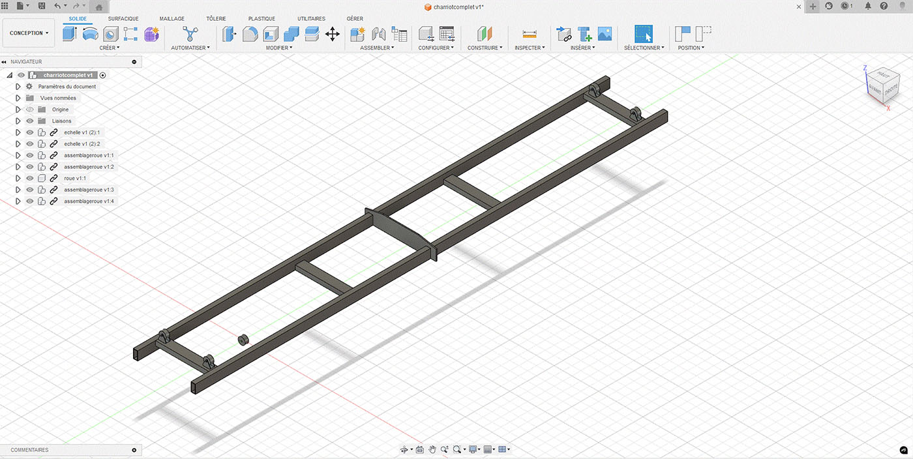The width and height of the screenshot is (913, 459).
Task: Switch to the Surfacique tab
Action: pyautogui.click(x=123, y=18)
